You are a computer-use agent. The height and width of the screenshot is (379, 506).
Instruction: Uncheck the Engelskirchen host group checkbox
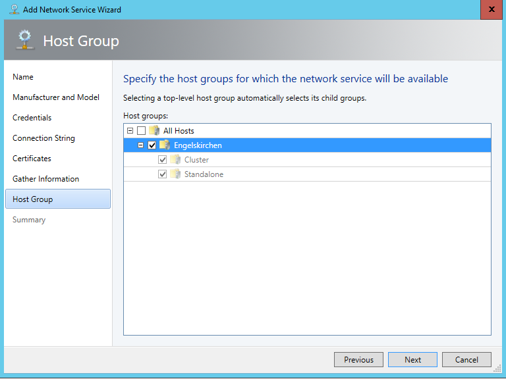click(152, 145)
